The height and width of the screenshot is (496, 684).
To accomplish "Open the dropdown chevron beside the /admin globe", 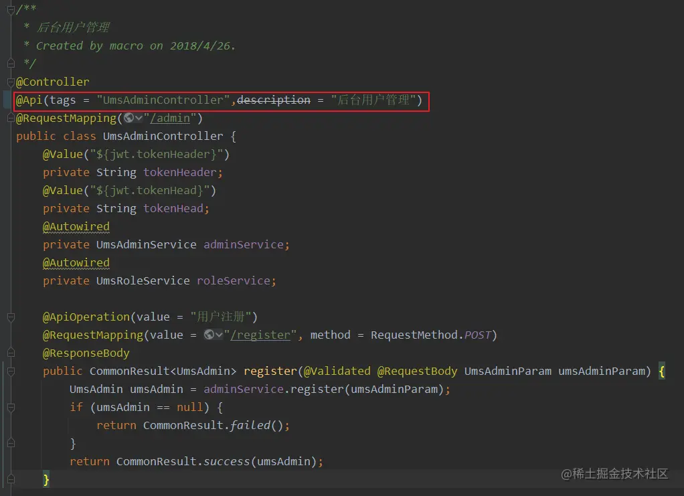I will pyautogui.click(x=139, y=118).
